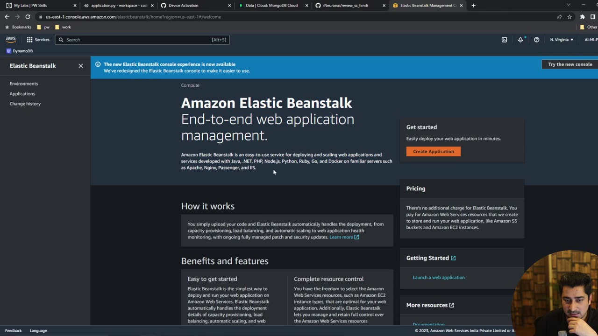Open the More resources external link
The height and width of the screenshot is (336, 598).
coord(430,305)
